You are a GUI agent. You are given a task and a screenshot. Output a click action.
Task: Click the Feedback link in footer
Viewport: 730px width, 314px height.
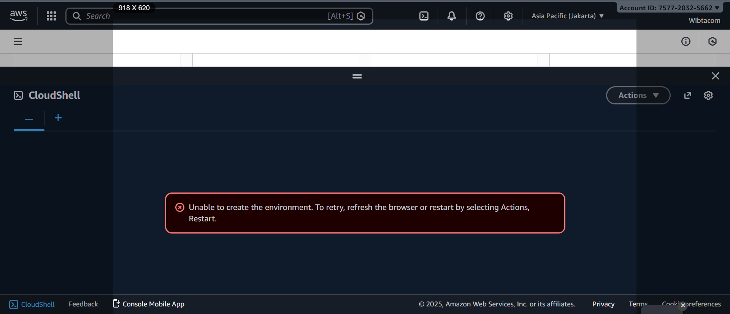coord(83,304)
